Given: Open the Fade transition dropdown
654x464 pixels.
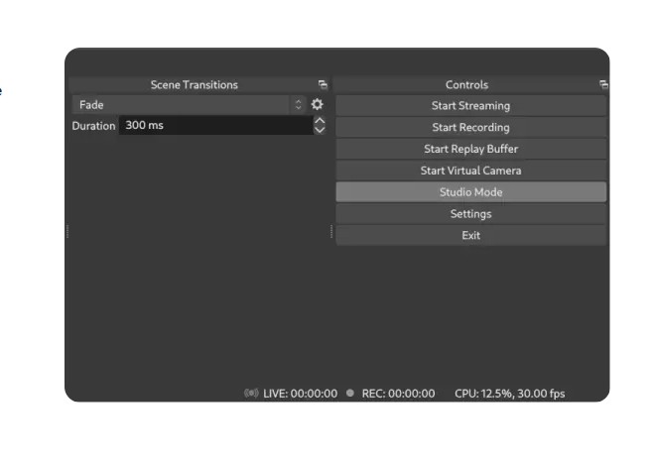Looking at the screenshot, I should (189, 104).
